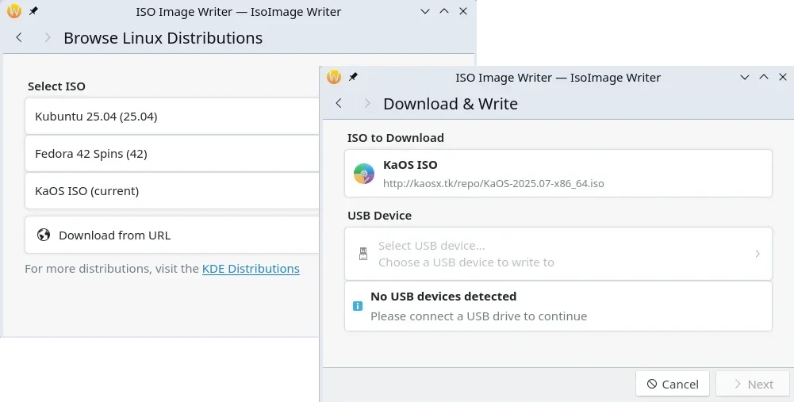Screen dimensions: 794x402
Task: Click the KaOS ISO URL text
Action: [493, 183]
